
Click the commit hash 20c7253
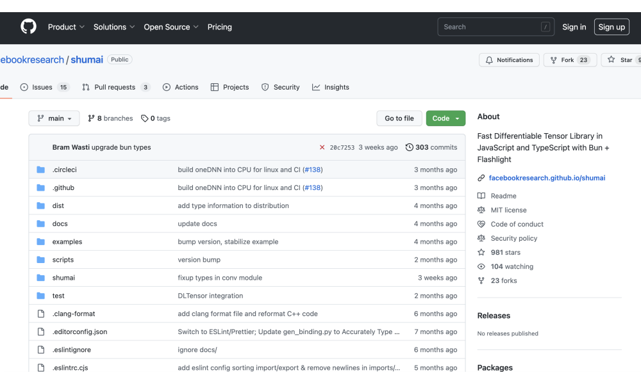342,148
